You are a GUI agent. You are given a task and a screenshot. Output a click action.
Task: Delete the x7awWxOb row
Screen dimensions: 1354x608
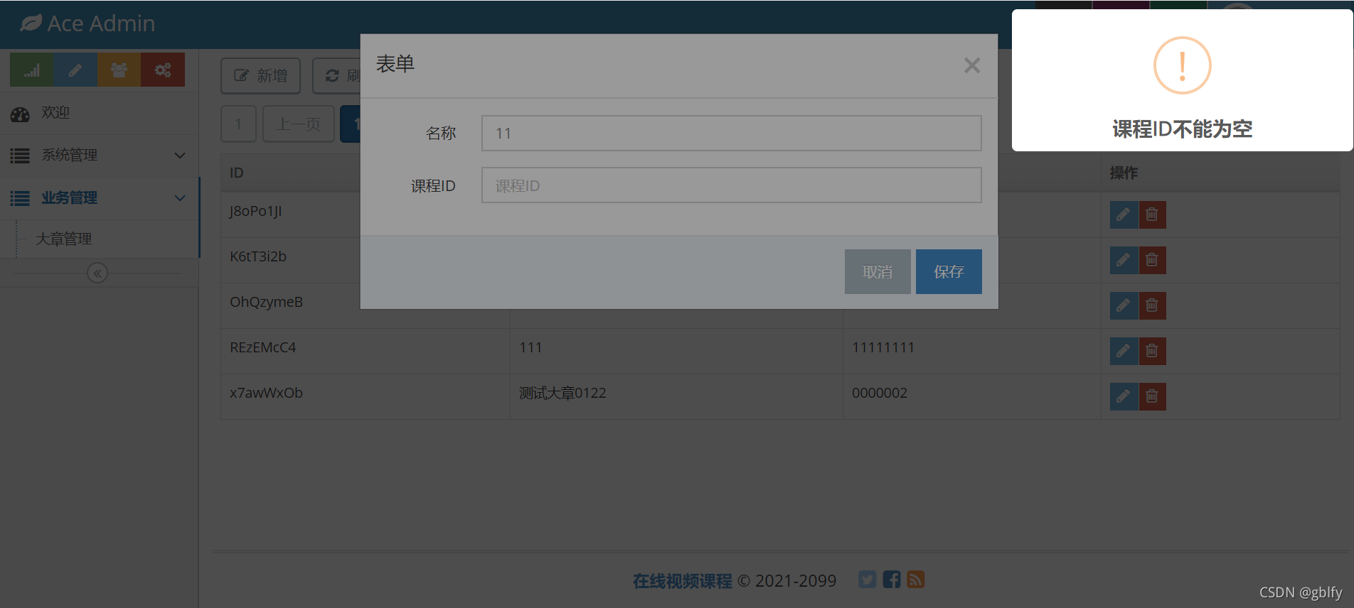[1152, 396]
